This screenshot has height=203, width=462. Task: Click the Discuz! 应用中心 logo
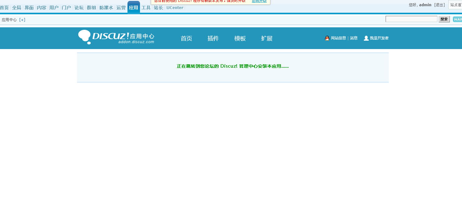pyautogui.click(x=116, y=37)
